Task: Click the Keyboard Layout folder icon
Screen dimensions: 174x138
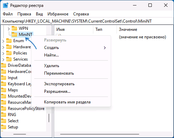Action: (3, 84)
